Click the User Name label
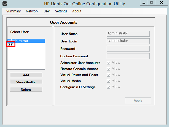This screenshot has height=127, width=169. point(69,34)
